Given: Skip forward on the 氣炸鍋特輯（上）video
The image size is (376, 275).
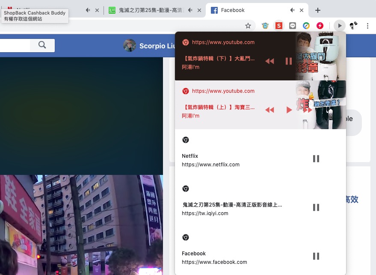Looking at the screenshot, I should [308, 110].
